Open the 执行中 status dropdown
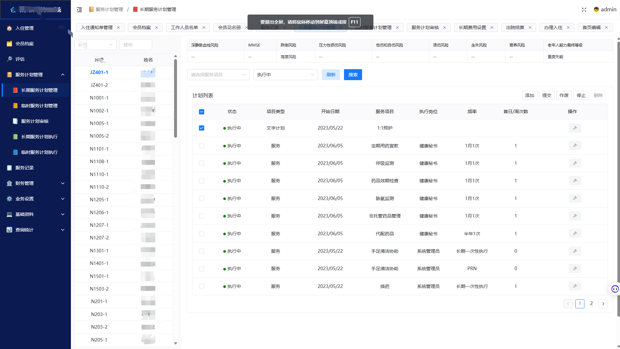 click(285, 75)
